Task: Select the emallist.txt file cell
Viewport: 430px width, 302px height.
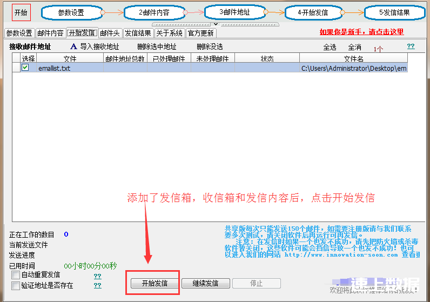Action: 70,68
